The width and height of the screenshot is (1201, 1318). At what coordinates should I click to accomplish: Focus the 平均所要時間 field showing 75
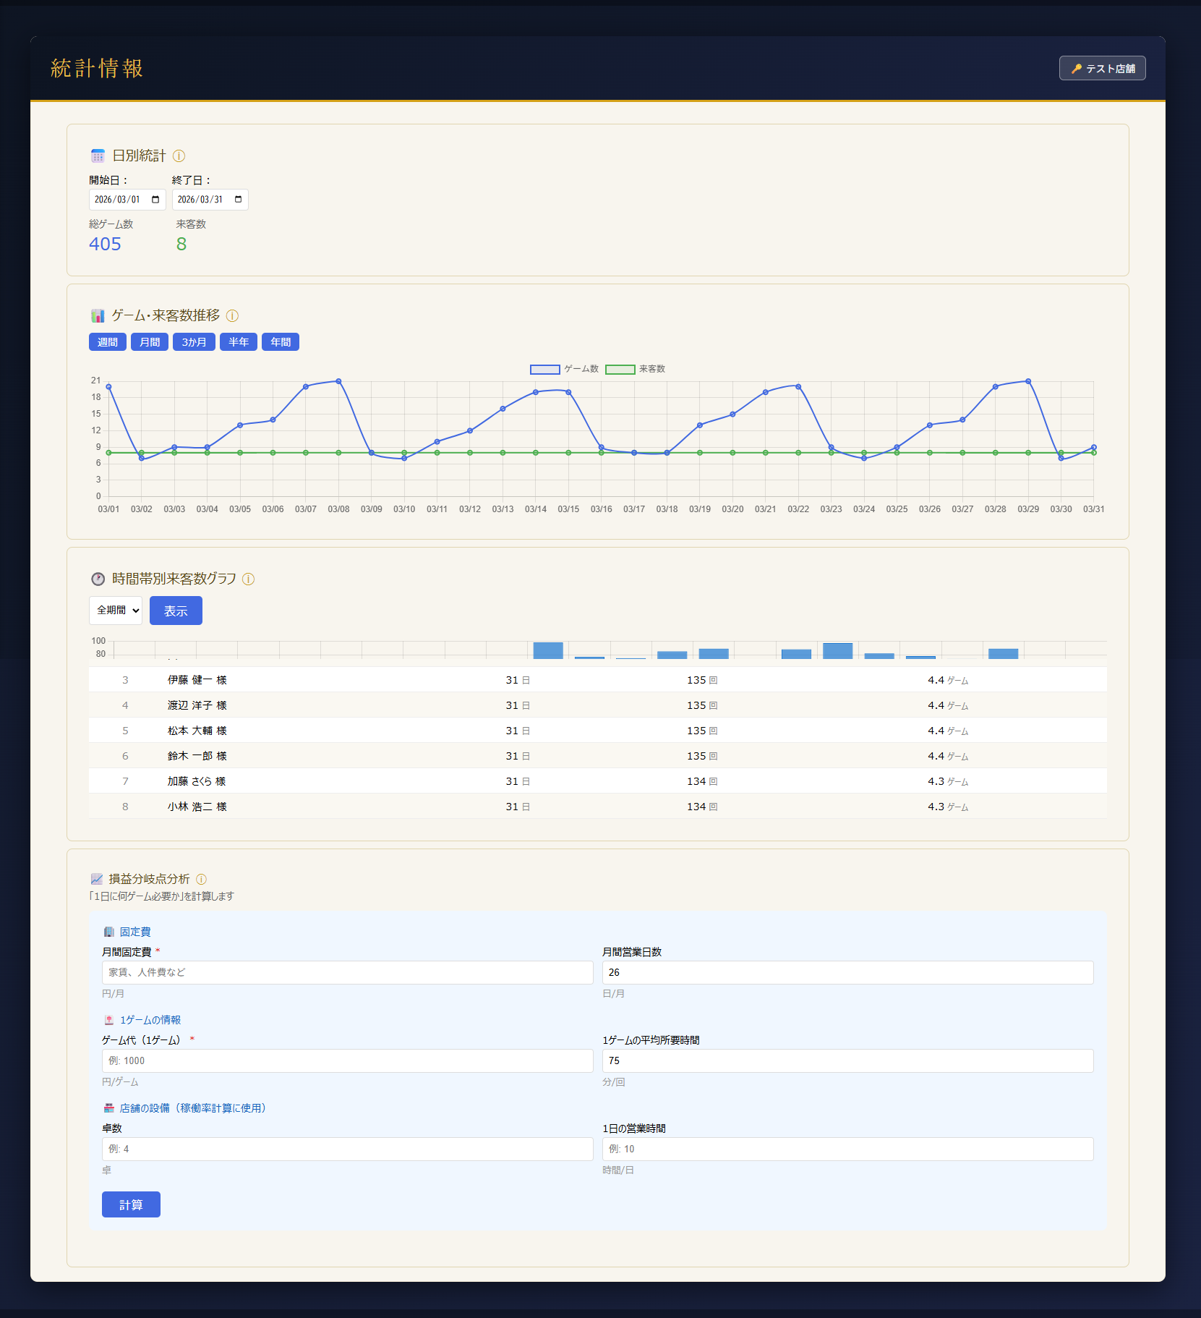pos(848,1061)
